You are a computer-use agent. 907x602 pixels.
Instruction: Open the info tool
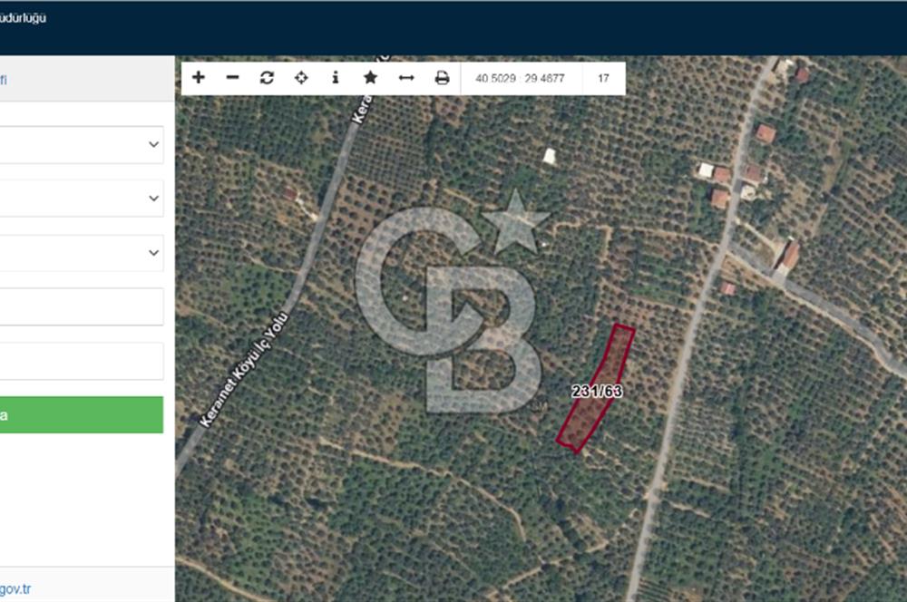tap(336, 77)
